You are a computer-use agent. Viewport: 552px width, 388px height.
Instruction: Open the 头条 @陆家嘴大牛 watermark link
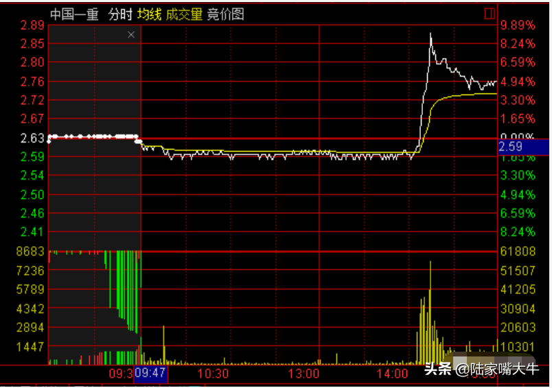[482, 369]
